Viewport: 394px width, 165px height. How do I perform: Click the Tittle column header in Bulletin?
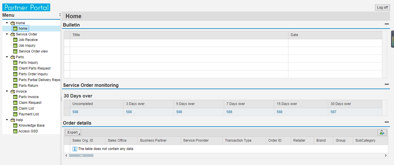pos(179,35)
